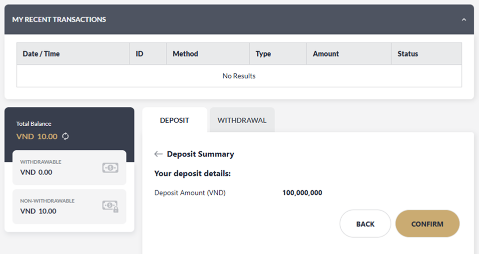Click the ID column header
The image size is (479, 254).
click(x=139, y=54)
